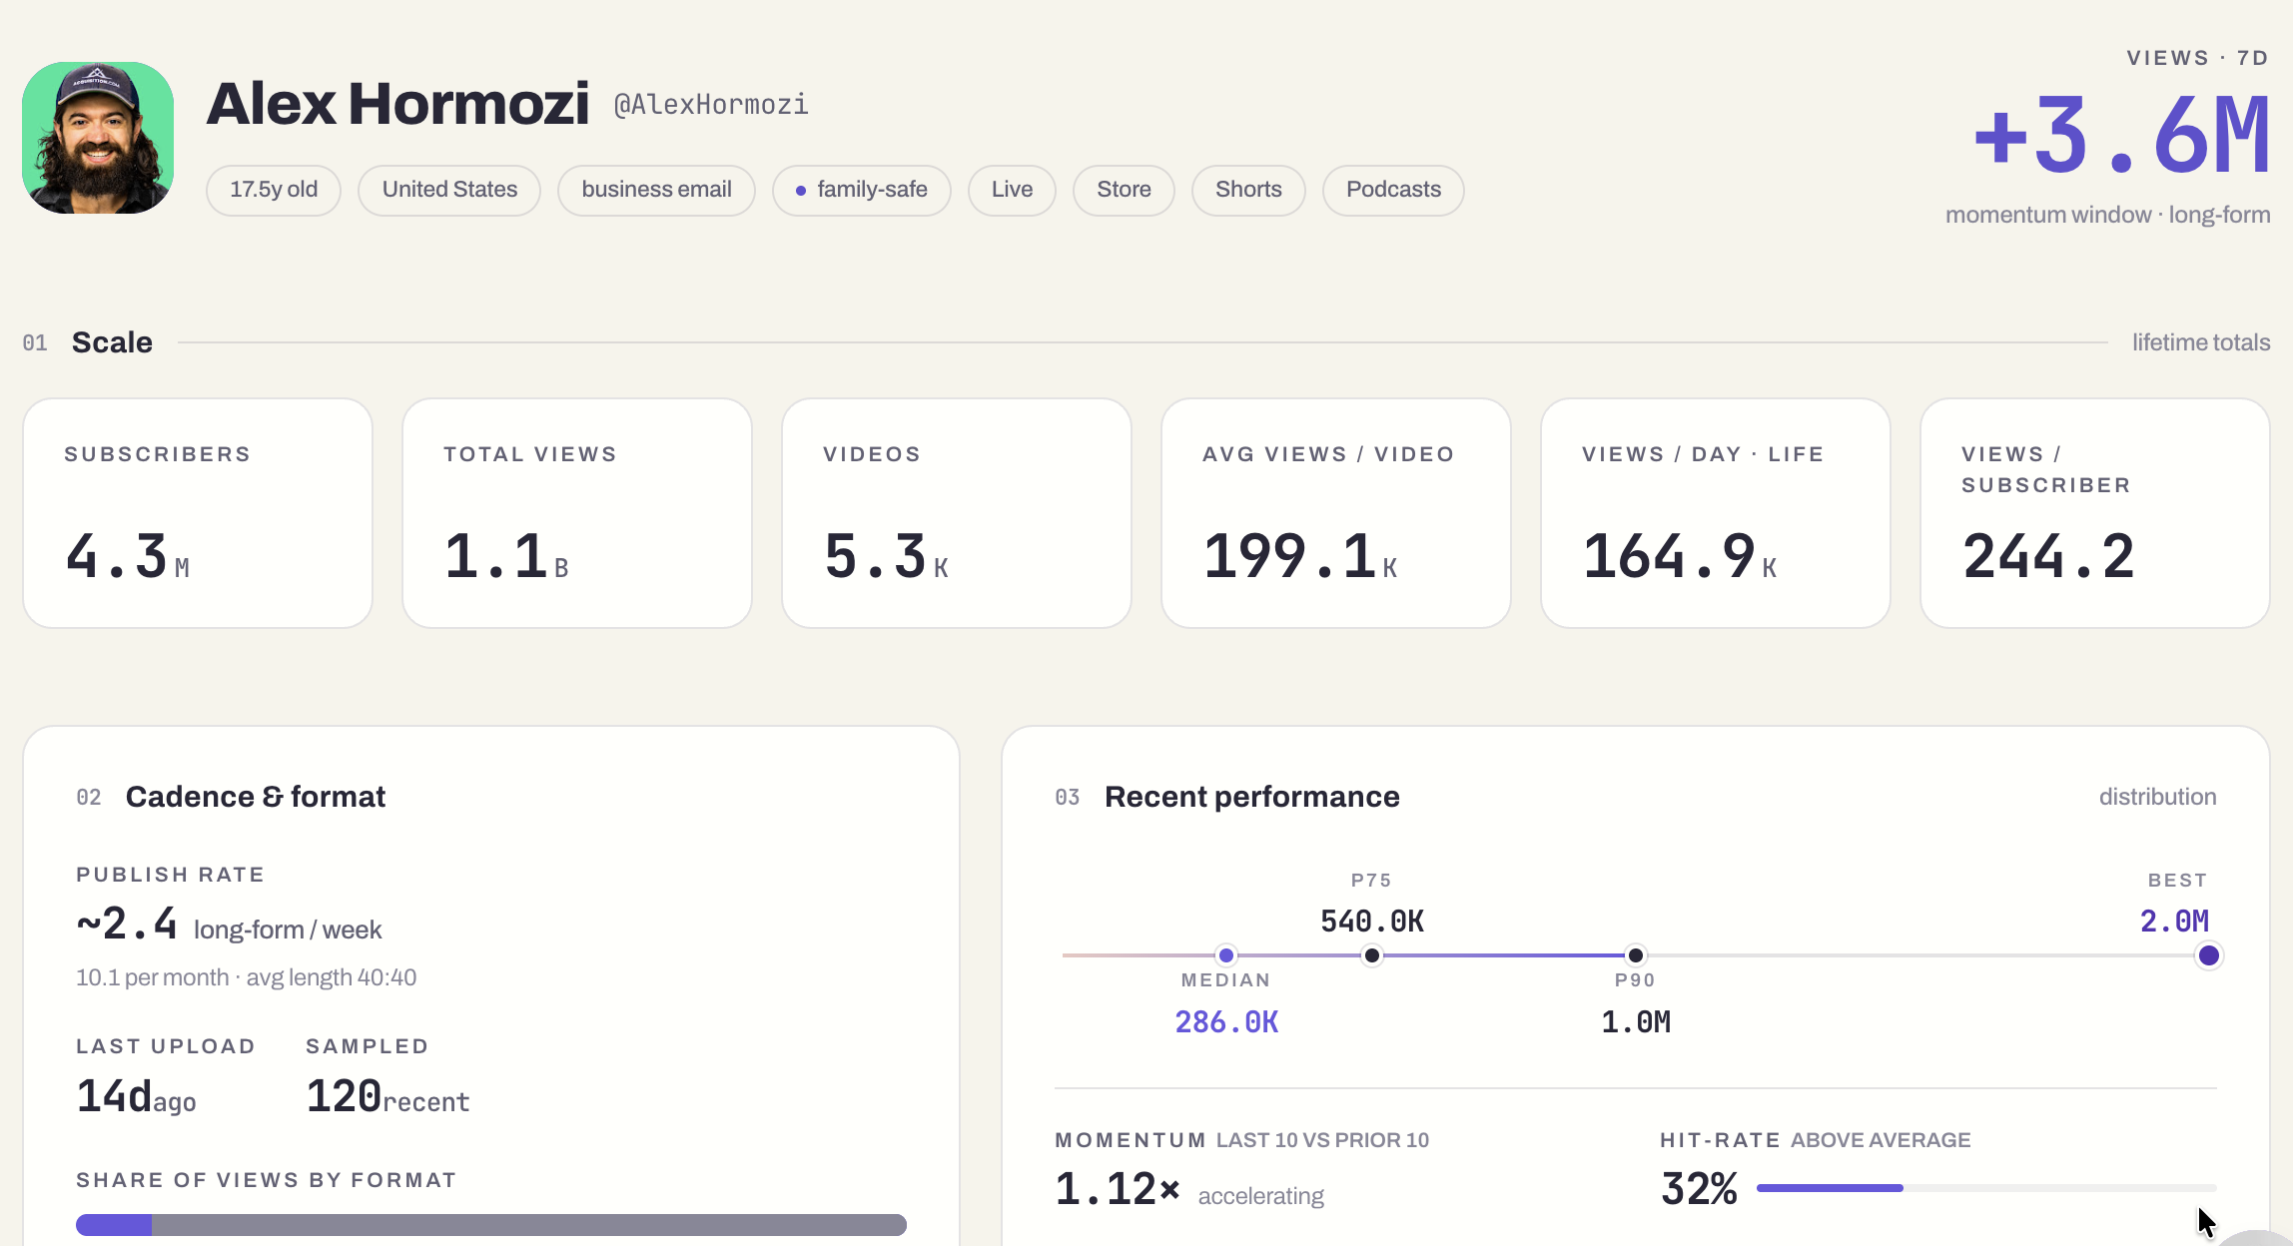Open the Shorts tag
Screen dimensions: 2293x1246
(1248, 190)
